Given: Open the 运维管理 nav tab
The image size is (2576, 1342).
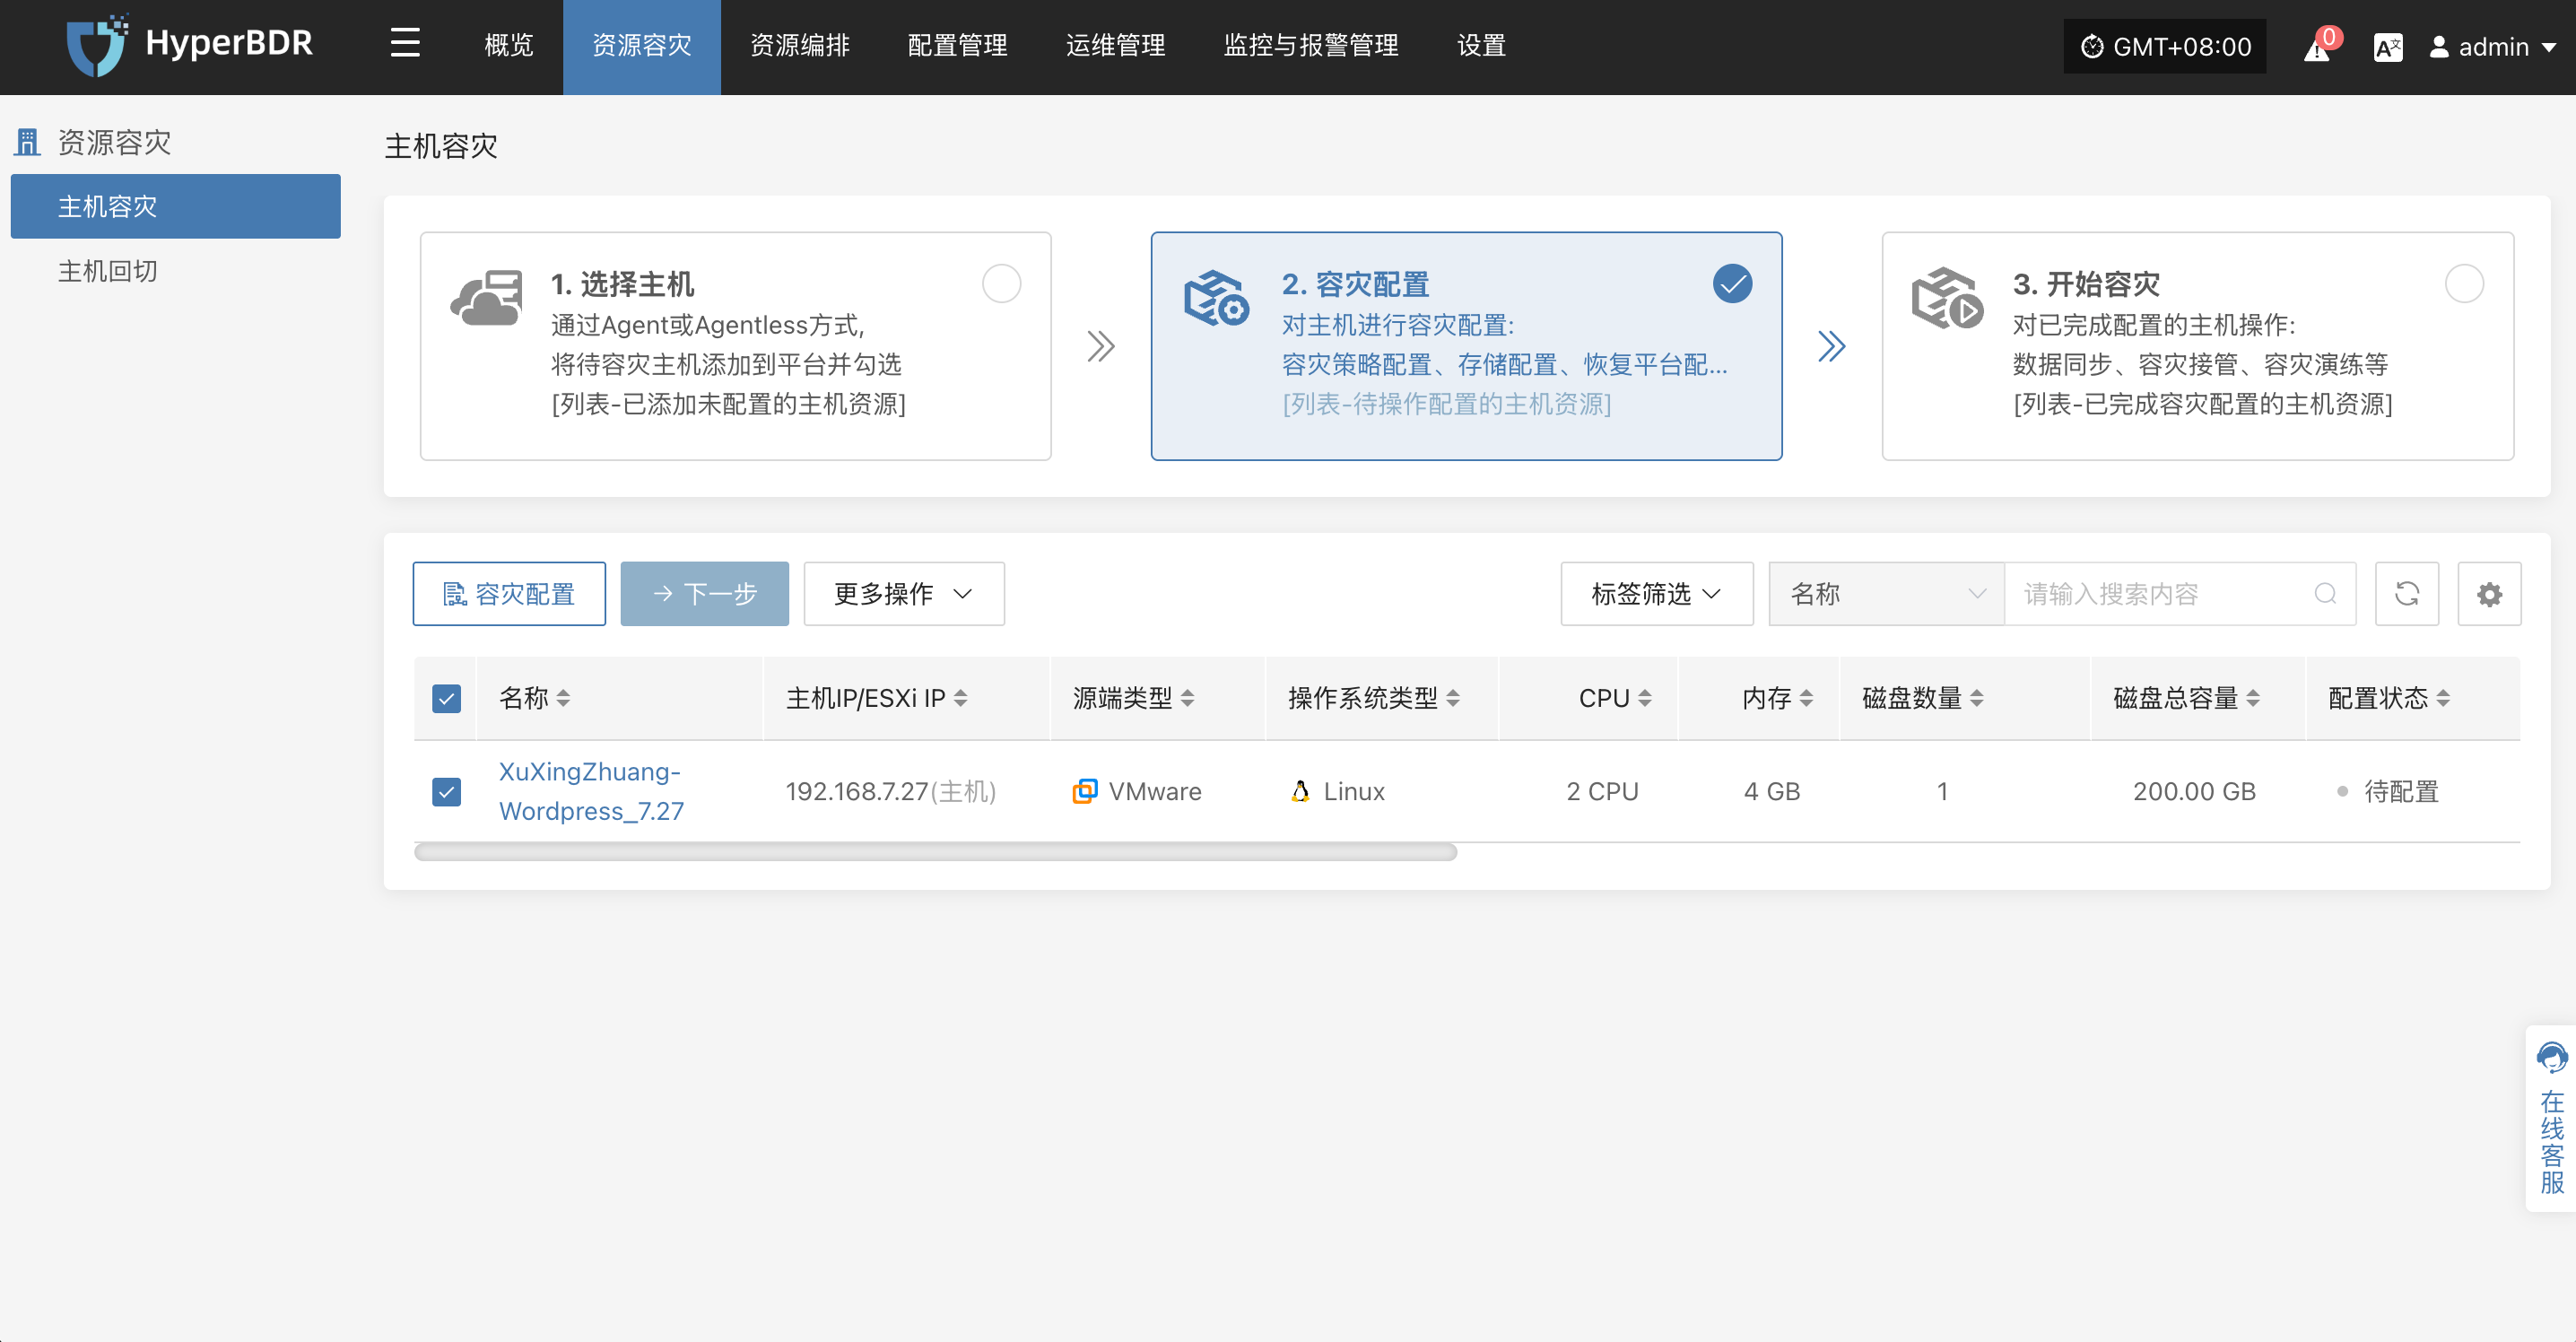Looking at the screenshot, I should point(1115,46).
